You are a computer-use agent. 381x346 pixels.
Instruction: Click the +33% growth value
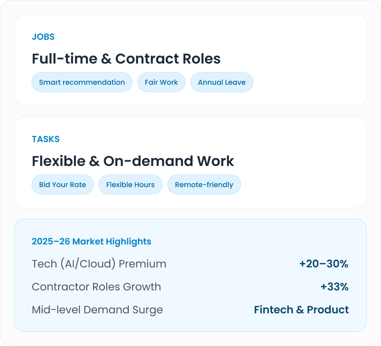tap(335, 287)
